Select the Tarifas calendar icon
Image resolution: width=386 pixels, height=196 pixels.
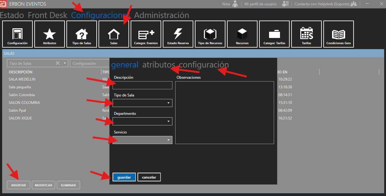306,34
